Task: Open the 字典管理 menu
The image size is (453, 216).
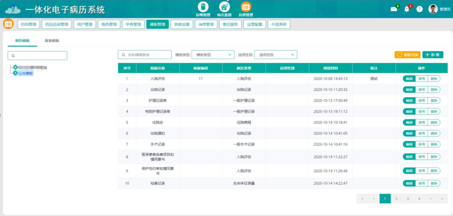Action: 133,24
